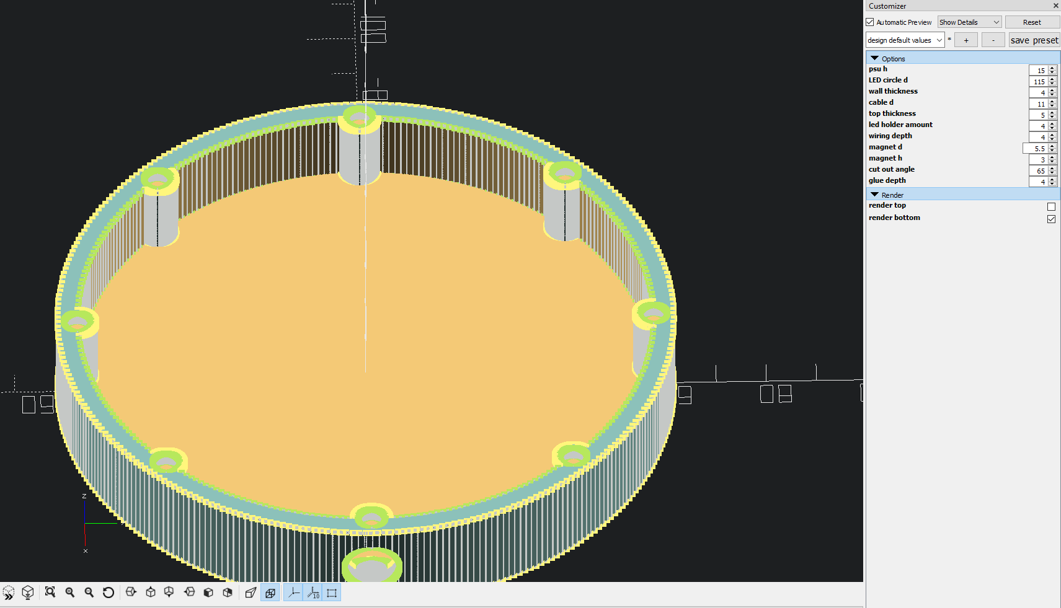Viewport: 1061px width, 608px height.
Task: Toggle the Show Scale Markers icon
Action: click(x=313, y=593)
